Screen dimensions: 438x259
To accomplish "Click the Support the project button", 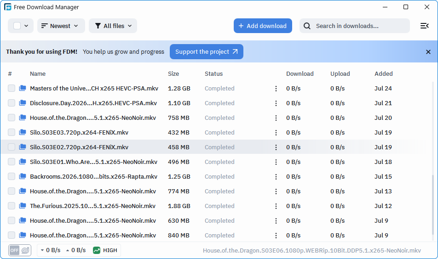I will tap(207, 51).
